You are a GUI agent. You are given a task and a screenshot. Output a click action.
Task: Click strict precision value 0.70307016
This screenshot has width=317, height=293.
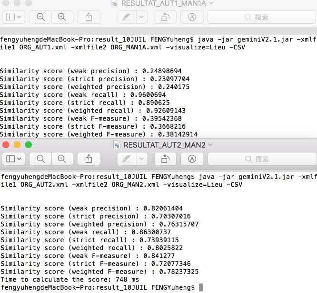(171, 216)
